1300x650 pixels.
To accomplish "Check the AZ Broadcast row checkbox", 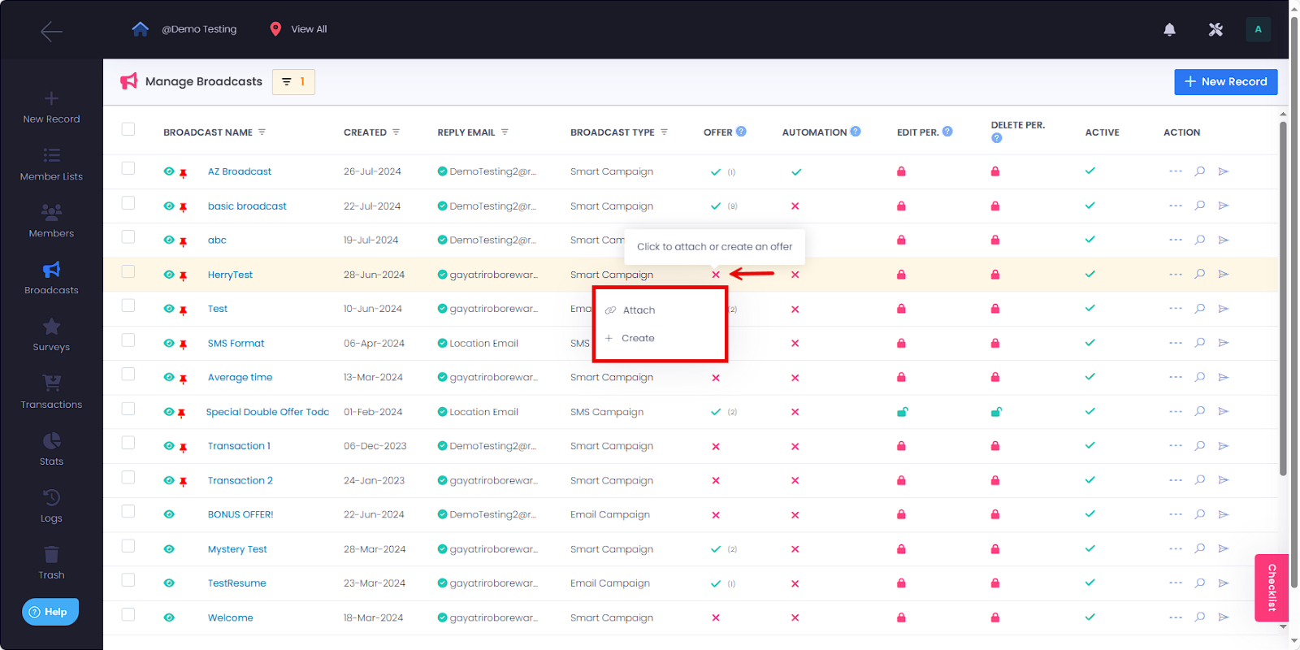I will pos(128,168).
